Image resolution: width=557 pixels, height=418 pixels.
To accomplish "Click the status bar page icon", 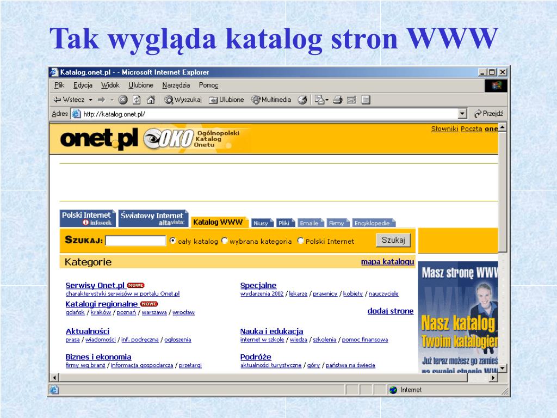I will [x=54, y=390].
